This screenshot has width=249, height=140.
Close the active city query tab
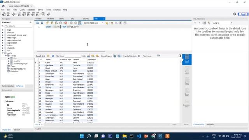click(x=103, y=19)
